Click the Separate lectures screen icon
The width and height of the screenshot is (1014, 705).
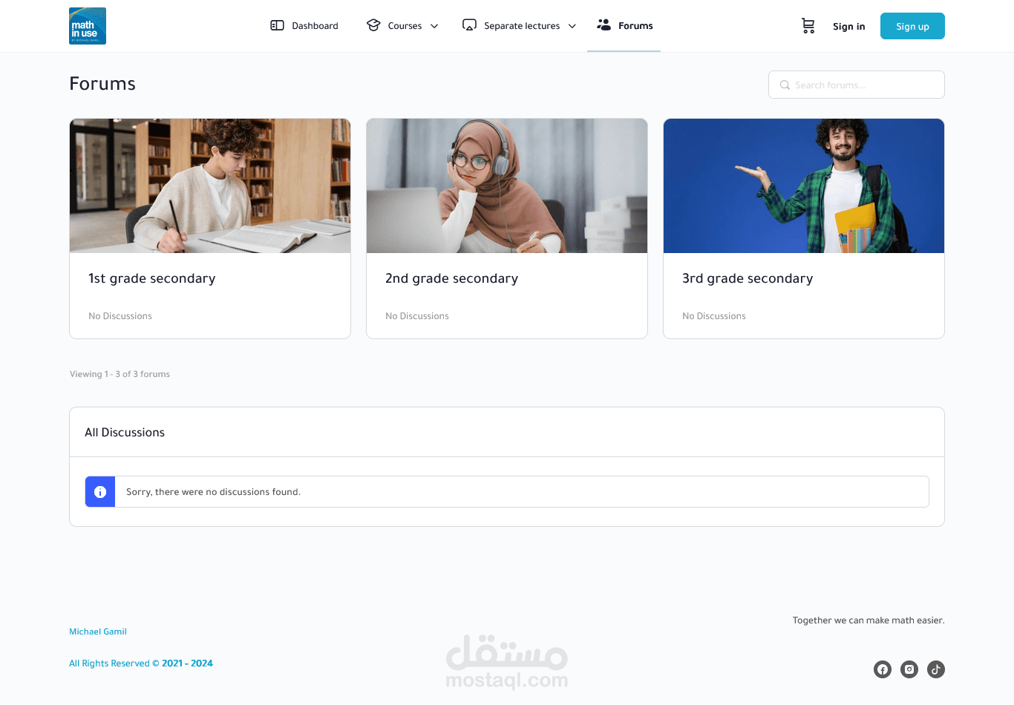(469, 25)
